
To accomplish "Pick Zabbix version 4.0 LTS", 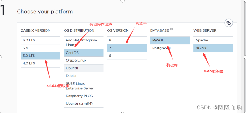I will click(x=40, y=64).
